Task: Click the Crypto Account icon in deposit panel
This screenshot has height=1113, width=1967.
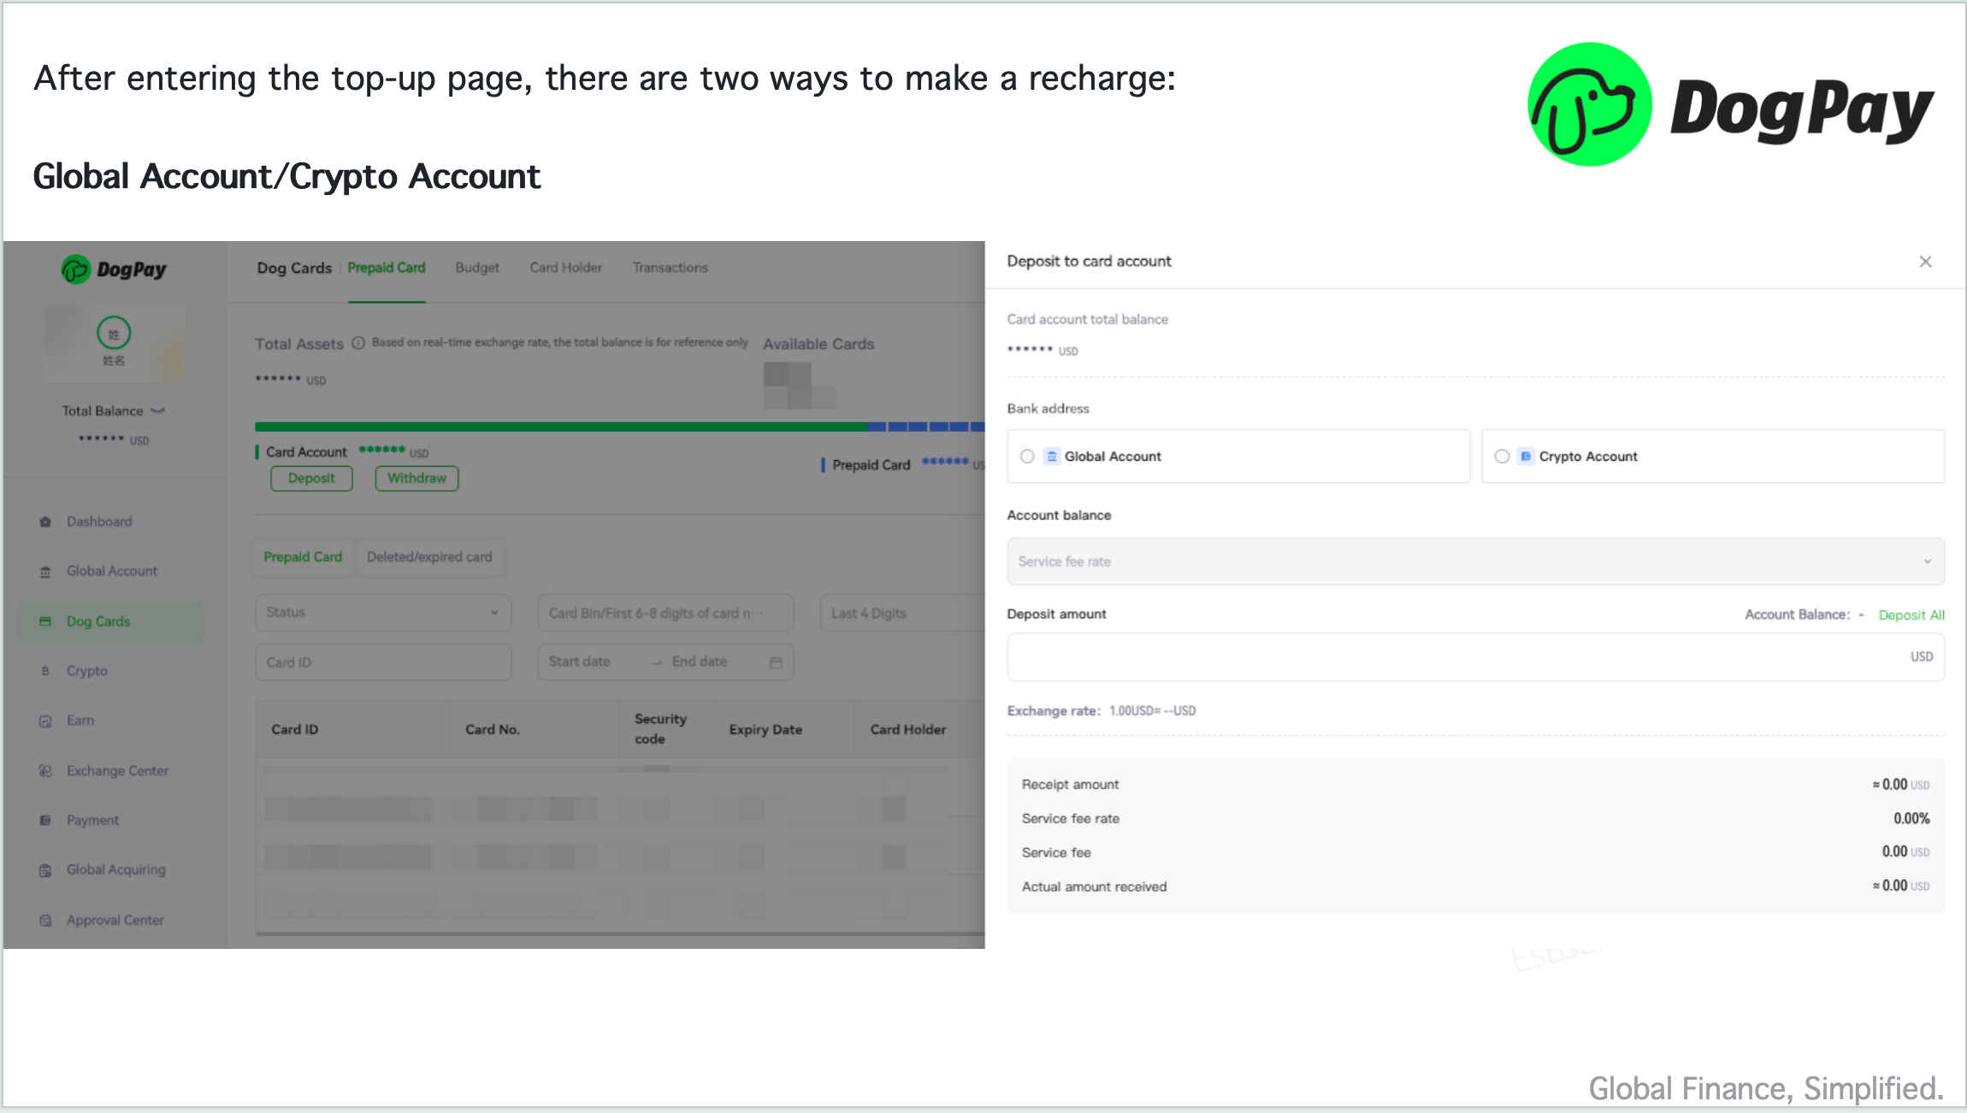Action: pyautogui.click(x=1526, y=456)
